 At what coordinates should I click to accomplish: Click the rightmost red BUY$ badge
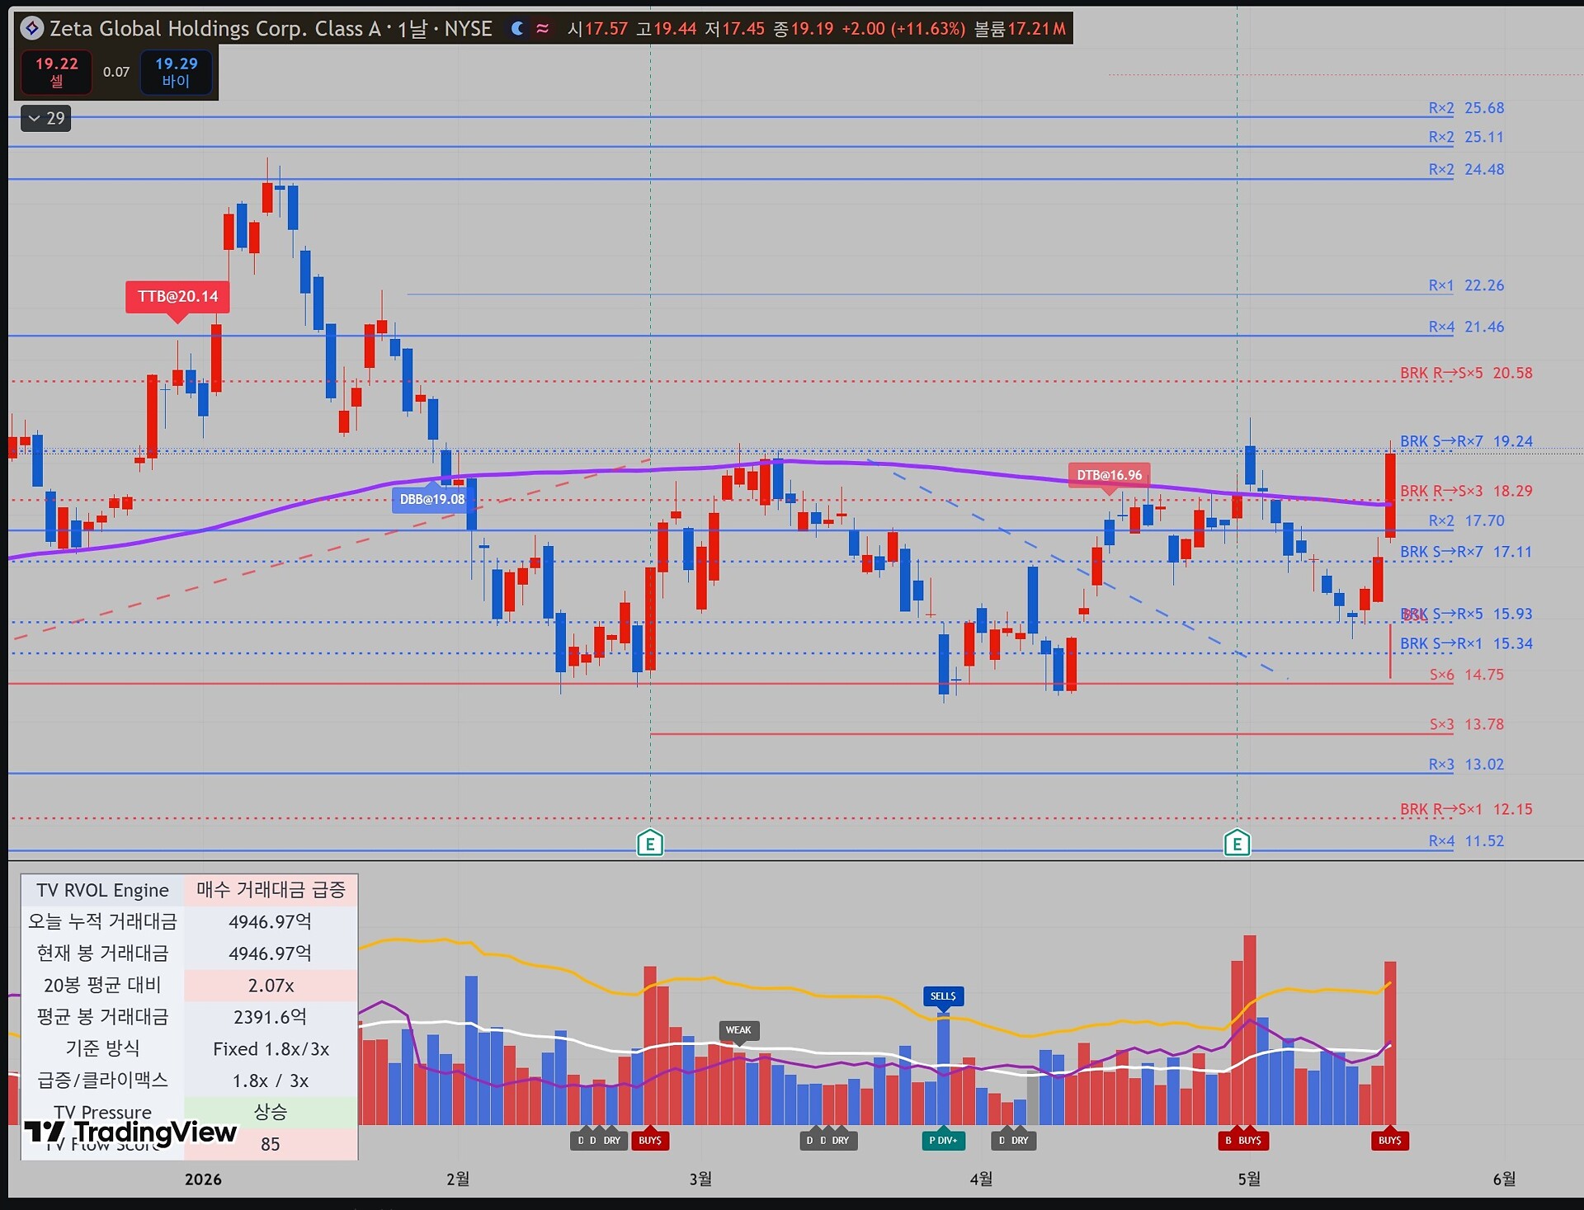(1390, 1140)
